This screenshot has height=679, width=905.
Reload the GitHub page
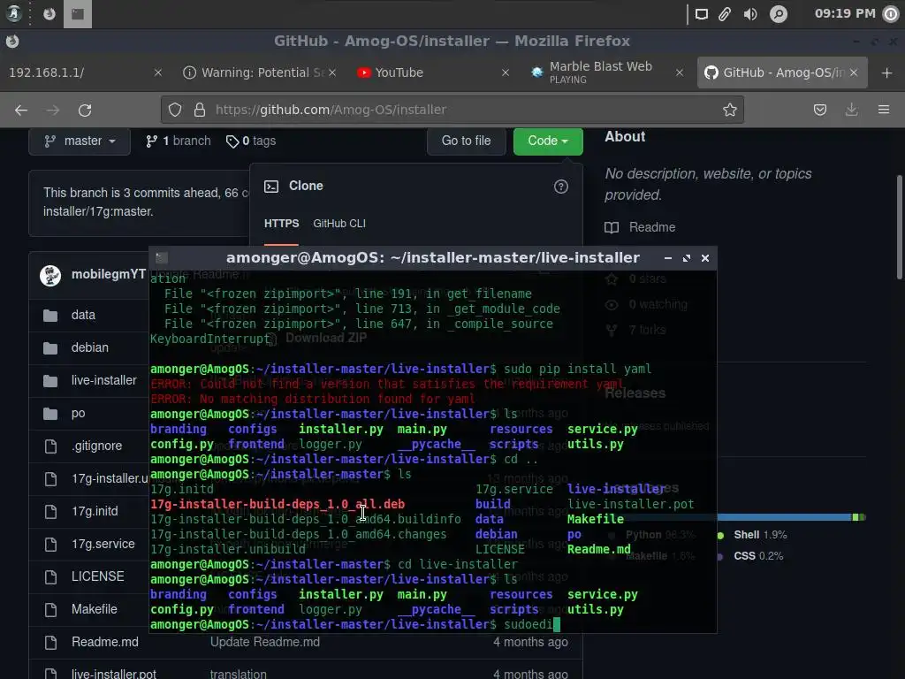pyautogui.click(x=85, y=110)
